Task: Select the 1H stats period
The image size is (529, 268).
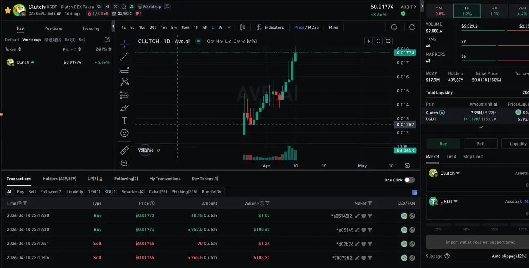Action: click(x=467, y=11)
